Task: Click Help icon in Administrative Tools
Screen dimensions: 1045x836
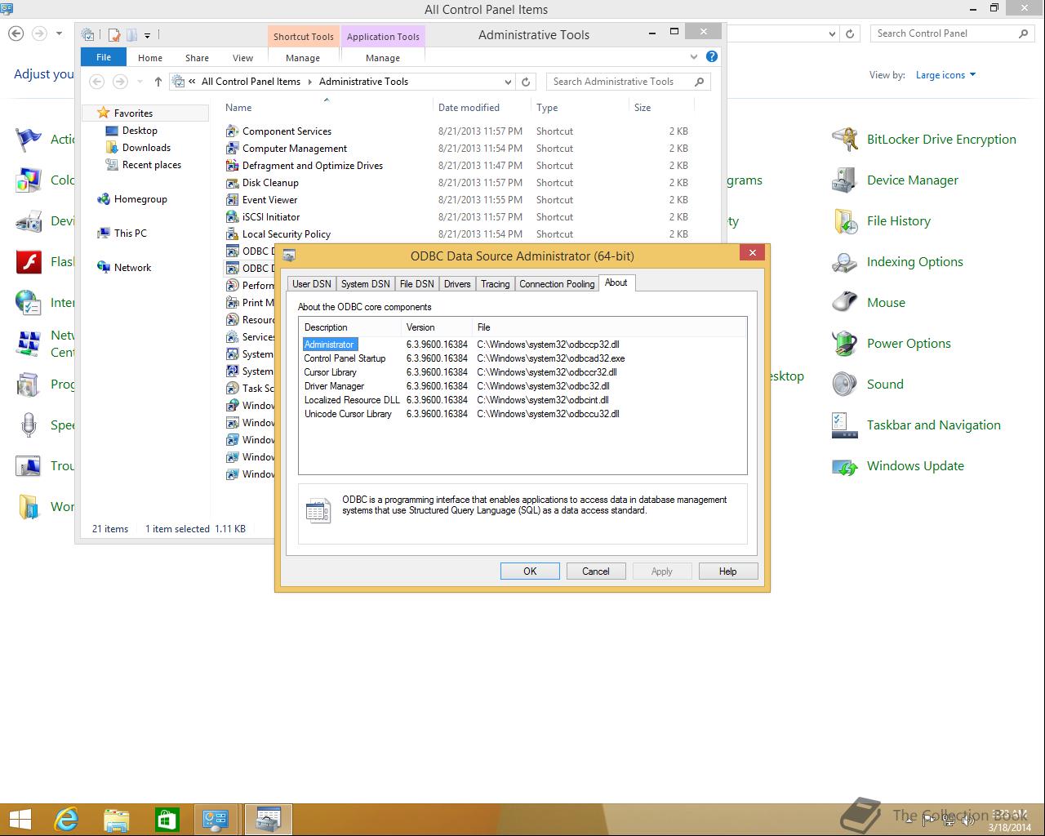Action: pyautogui.click(x=712, y=56)
